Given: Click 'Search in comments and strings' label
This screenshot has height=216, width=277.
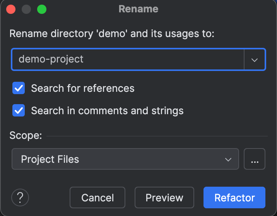Looking at the screenshot, I should [x=107, y=111].
